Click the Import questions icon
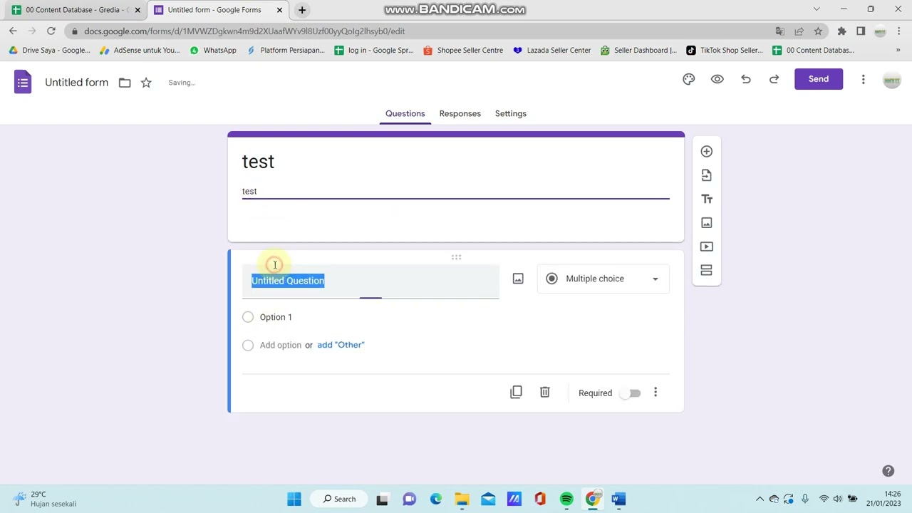This screenshot has width=912, height=513. (x=706, y=175)
